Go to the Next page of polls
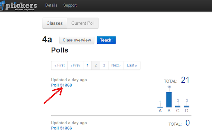The width and height of the screenshot is (212, 137). [116, 65]
